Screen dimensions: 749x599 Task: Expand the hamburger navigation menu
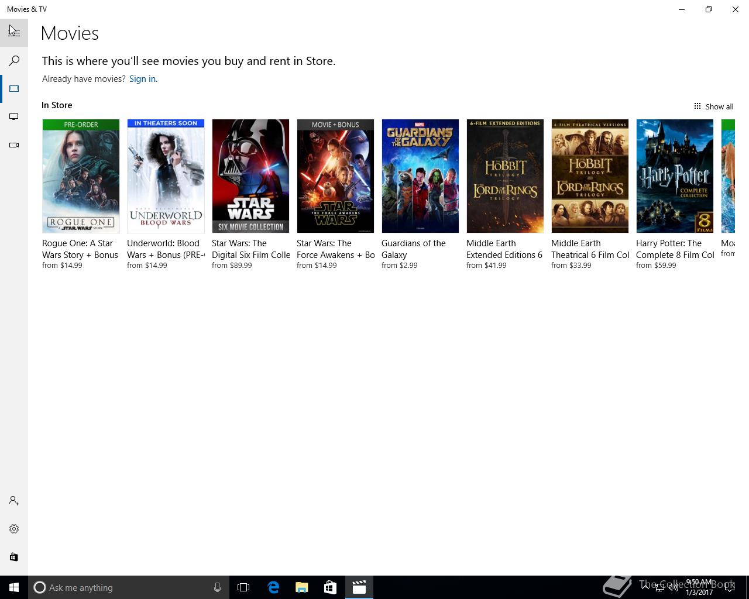coord(14,33)
